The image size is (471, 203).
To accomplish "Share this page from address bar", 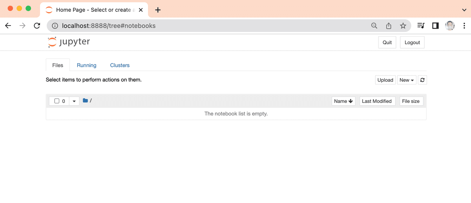I will pyautogui.click(x=389, y=26).
